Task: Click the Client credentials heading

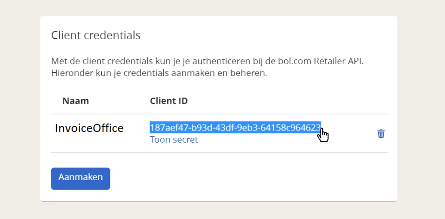Action: [96, 35]
